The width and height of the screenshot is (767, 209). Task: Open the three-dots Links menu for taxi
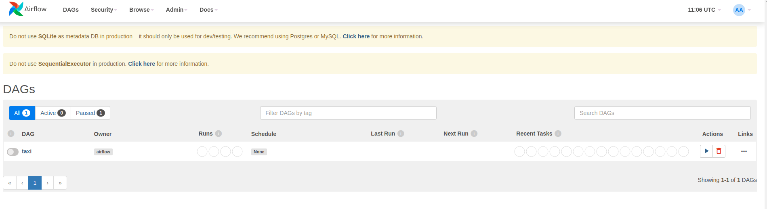click(744, 151)
